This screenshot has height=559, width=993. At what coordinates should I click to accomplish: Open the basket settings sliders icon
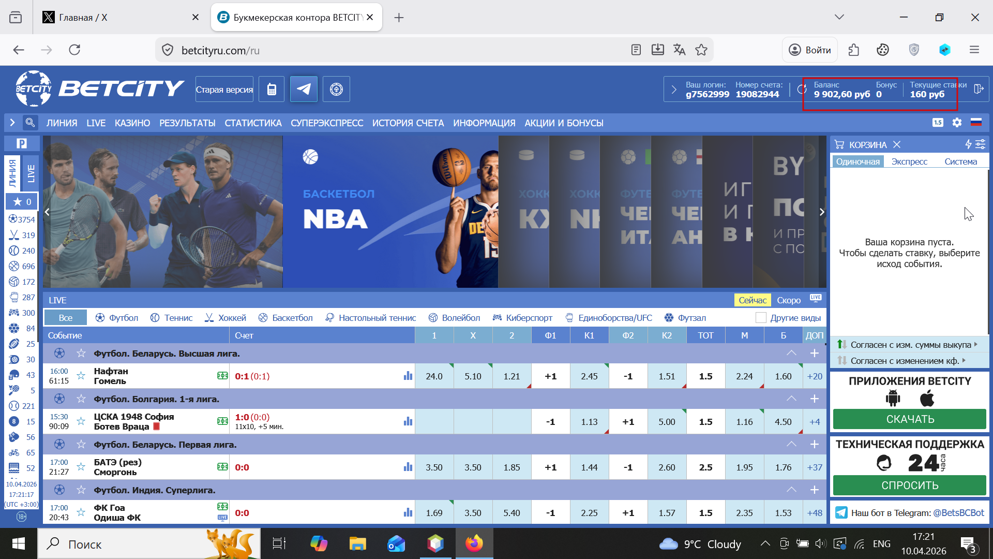[x=980, y=144]
